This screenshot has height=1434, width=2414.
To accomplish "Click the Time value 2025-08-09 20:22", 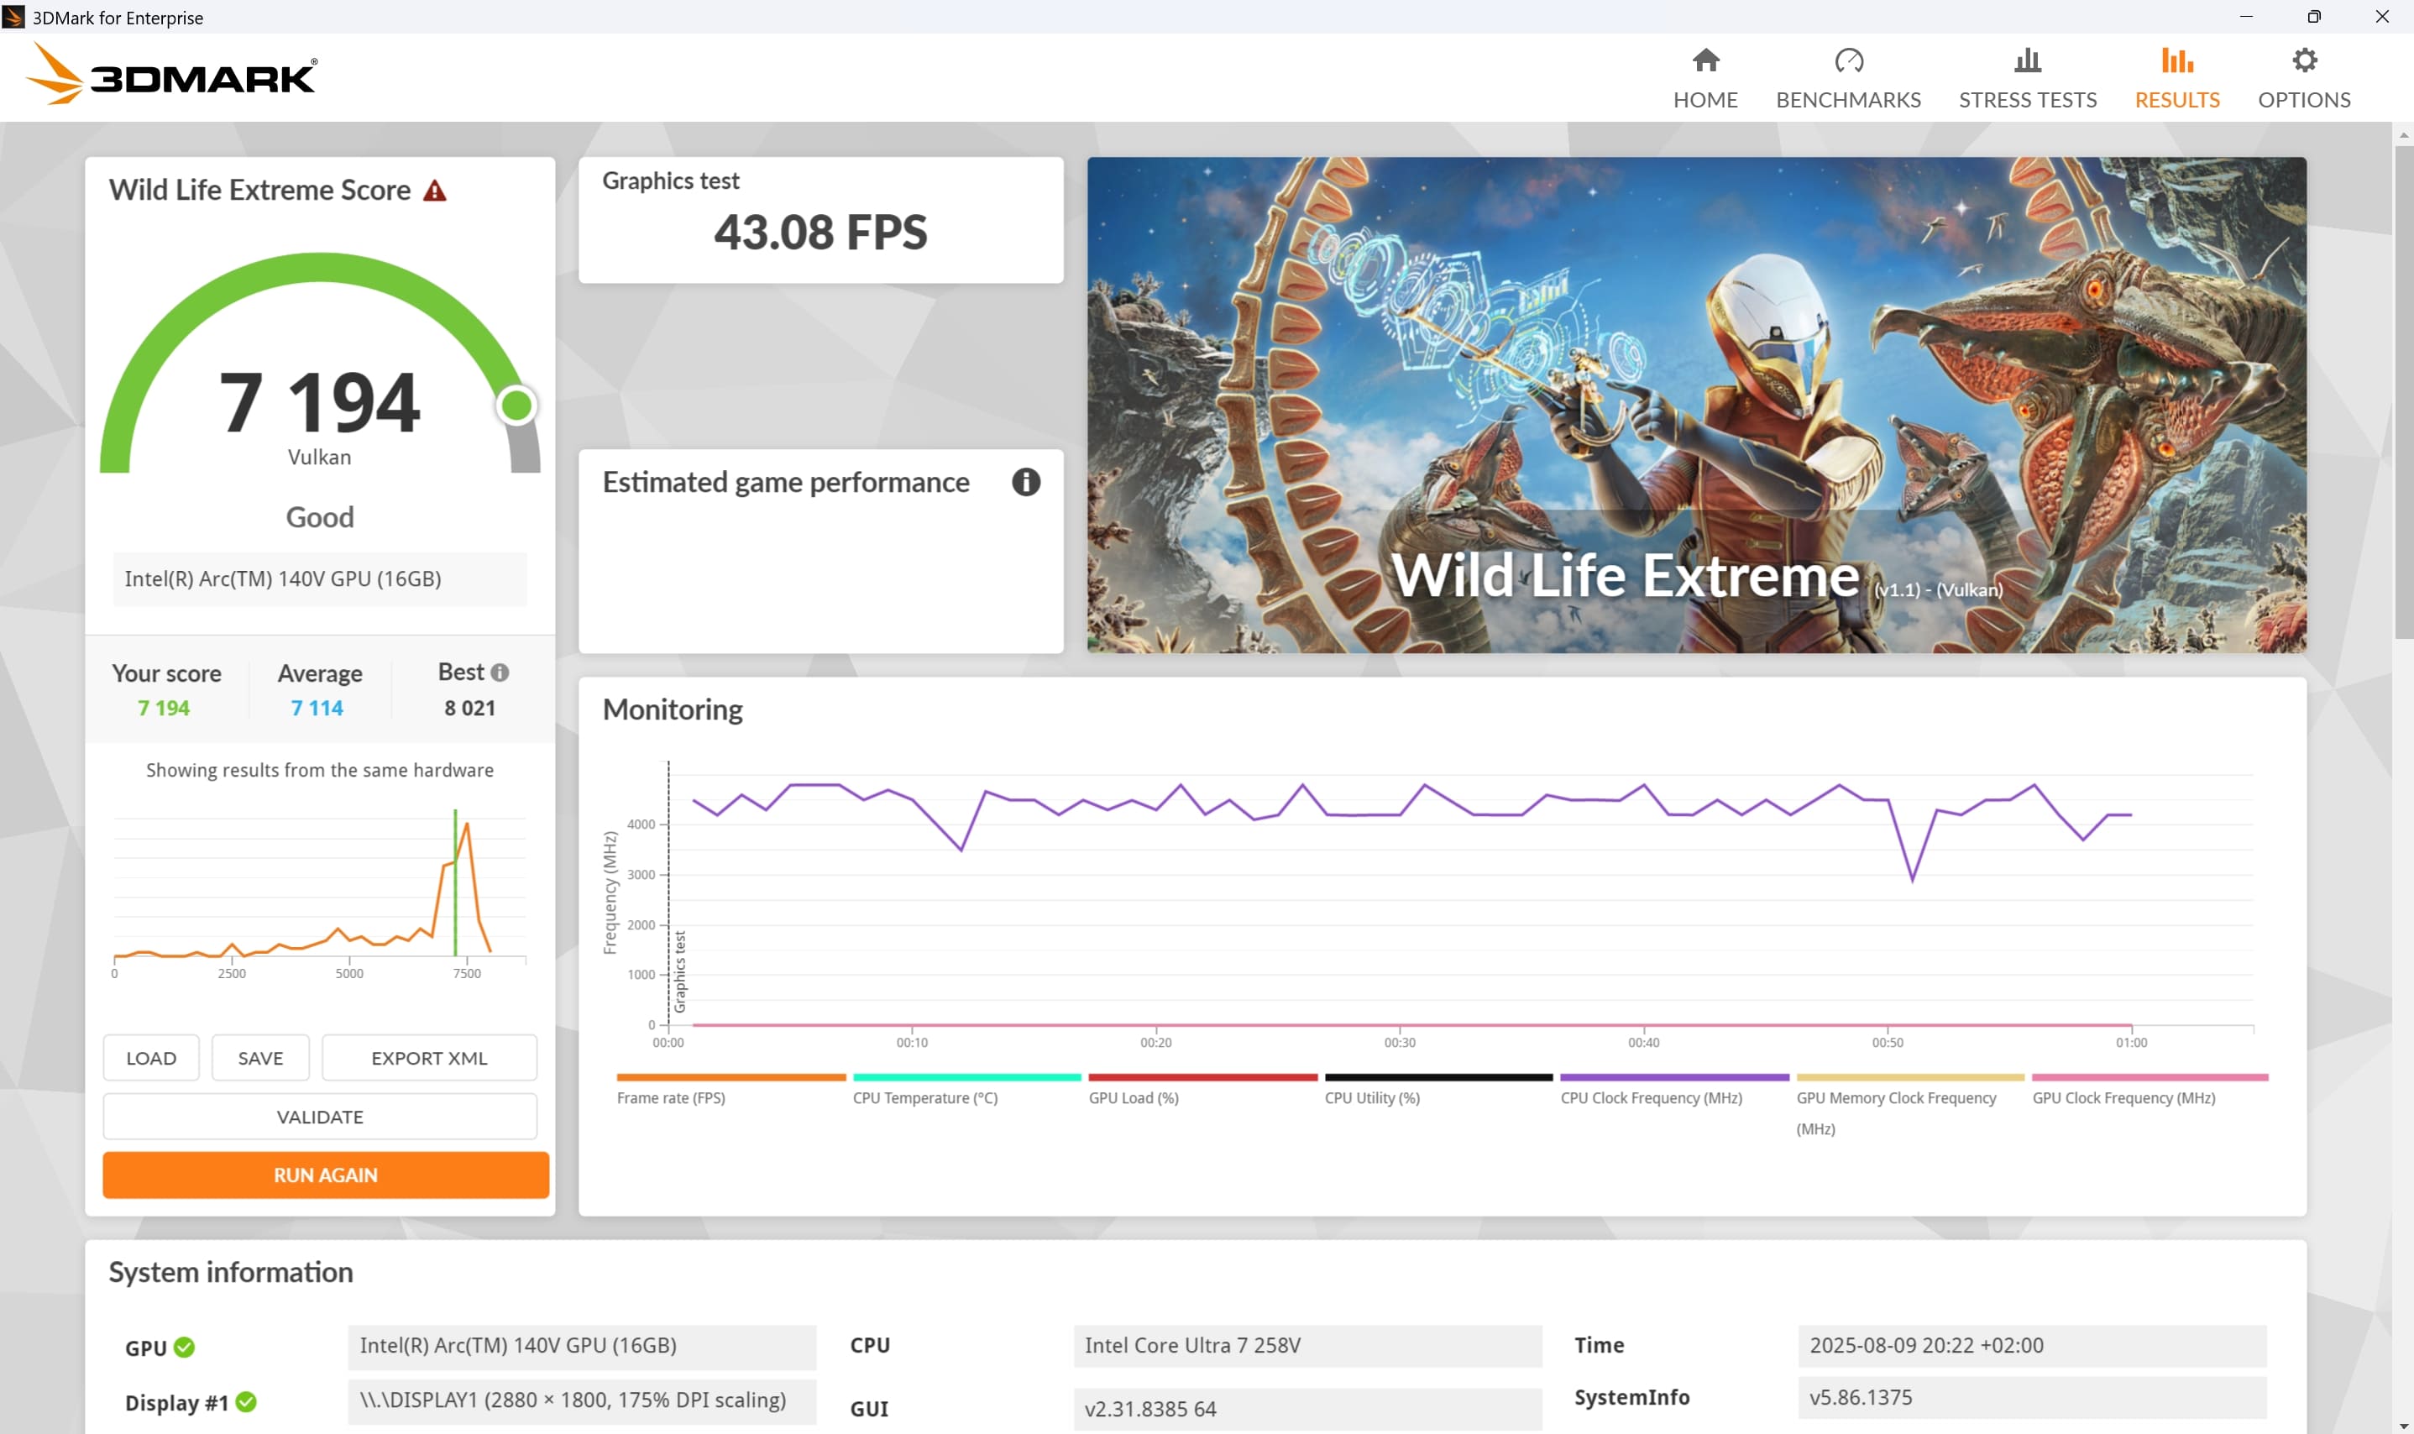I will (2031, 1346).
